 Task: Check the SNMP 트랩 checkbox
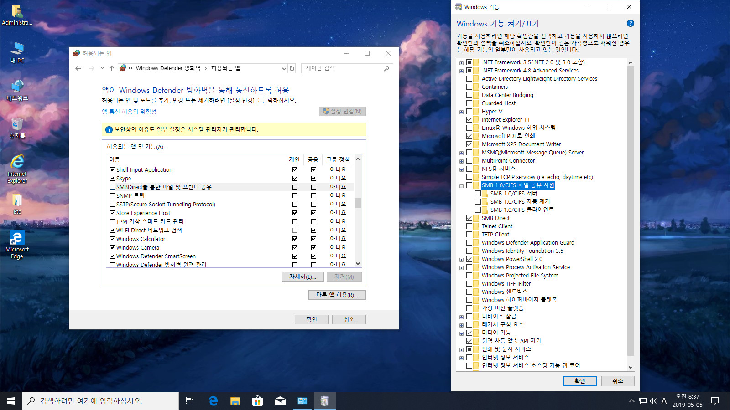click(x=112, y=196)
